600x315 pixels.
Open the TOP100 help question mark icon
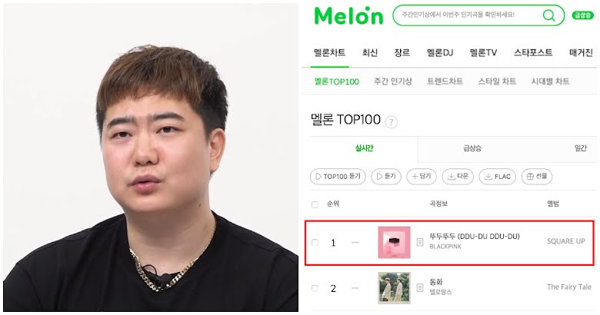[391, 122]
